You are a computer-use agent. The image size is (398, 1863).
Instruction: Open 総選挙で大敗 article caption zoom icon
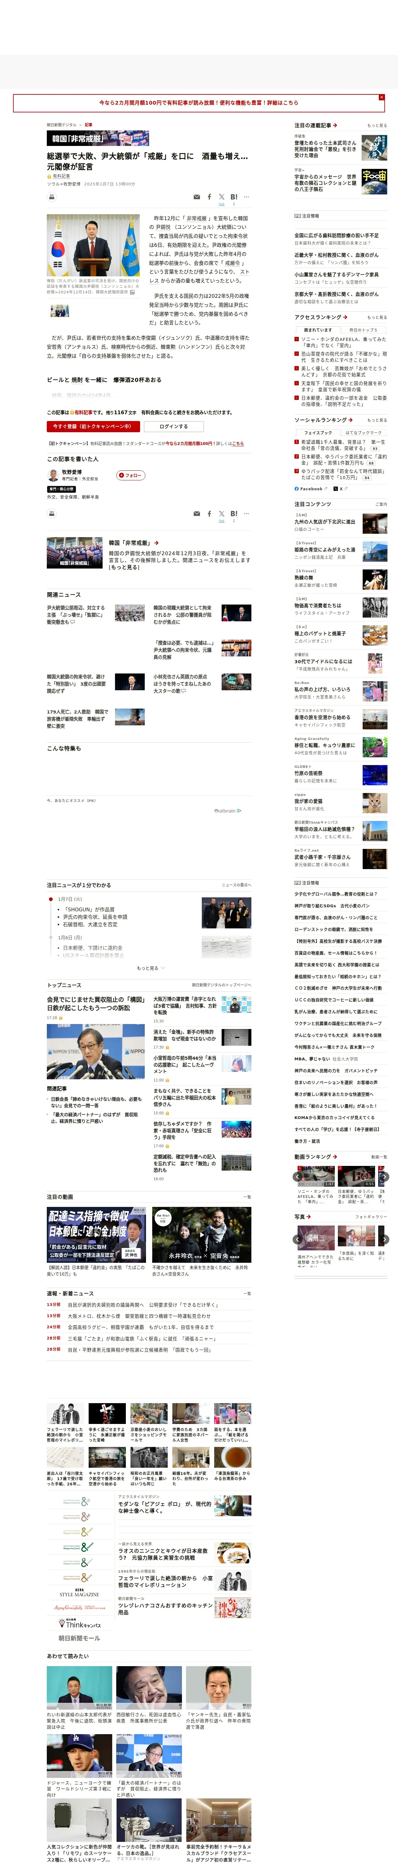[x=132, y=292]
